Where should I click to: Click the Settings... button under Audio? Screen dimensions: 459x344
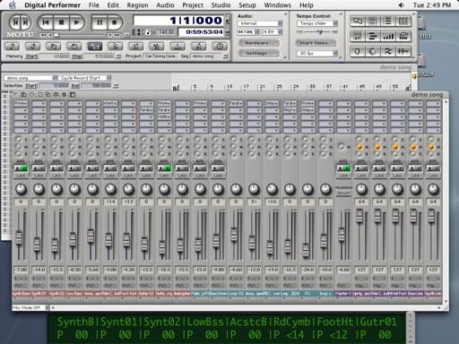pos(259,53)
